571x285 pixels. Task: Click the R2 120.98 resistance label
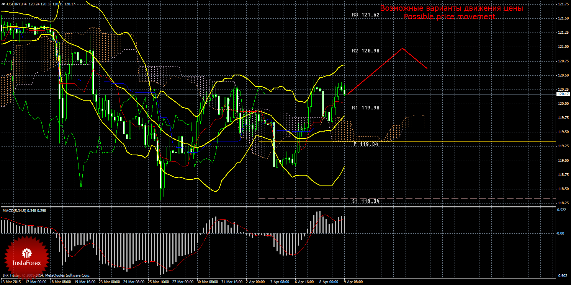[365, 51]
